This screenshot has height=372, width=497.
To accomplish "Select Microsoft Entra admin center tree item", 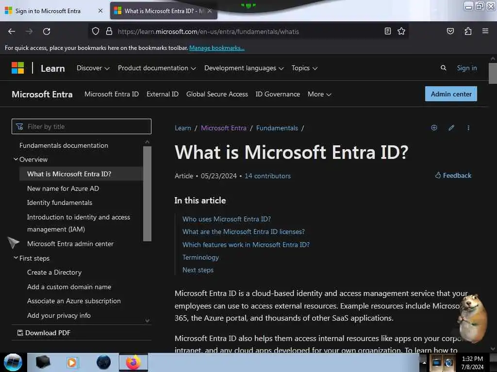I will tap(70, 244).
